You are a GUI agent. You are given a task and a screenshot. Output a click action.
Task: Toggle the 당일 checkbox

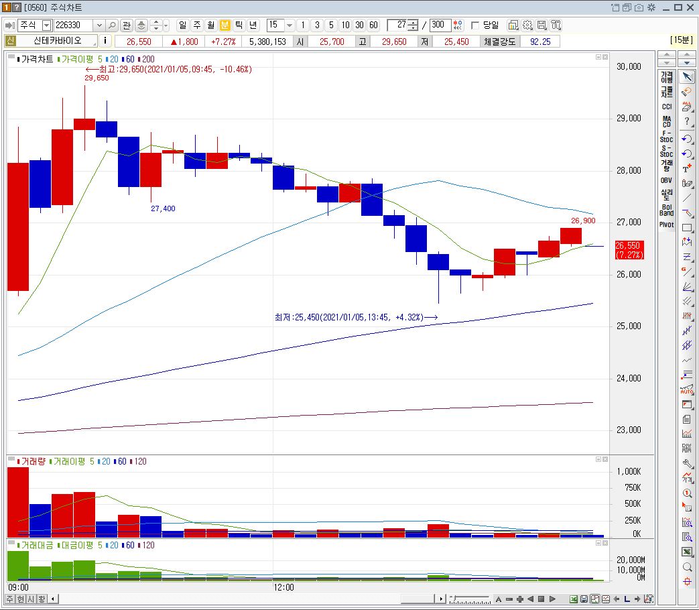(x=475, y=25)
